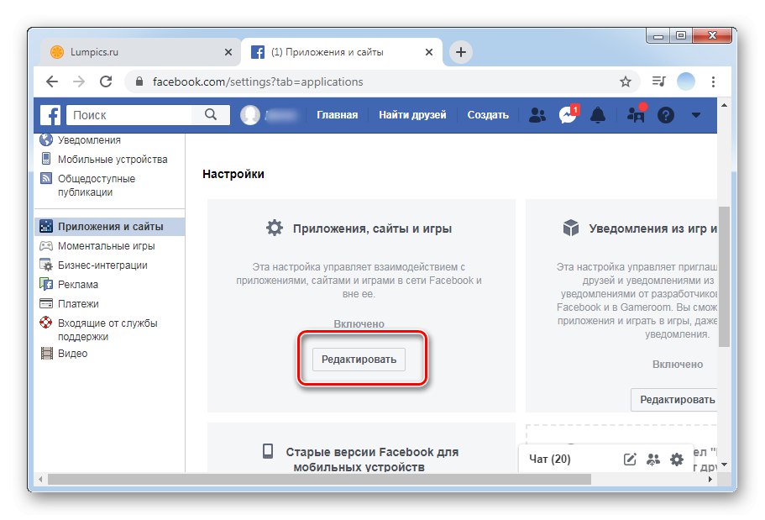This screenshot has width=765, height=520.
Task: Bookmark this page with the star icon
Action: point(626,81)
